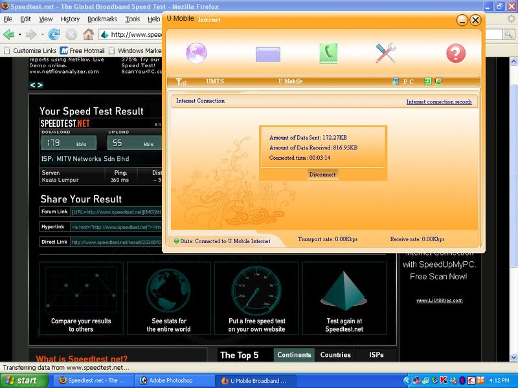Image resolution: width=518 pixels, height=388 pixels.
Task: Click Compare your results to others
Action: tap(82, 298)
